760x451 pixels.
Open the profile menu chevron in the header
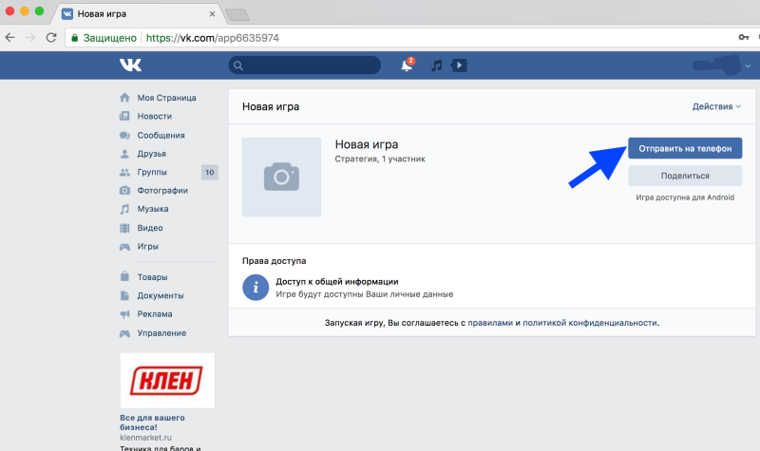click(748, 66)
